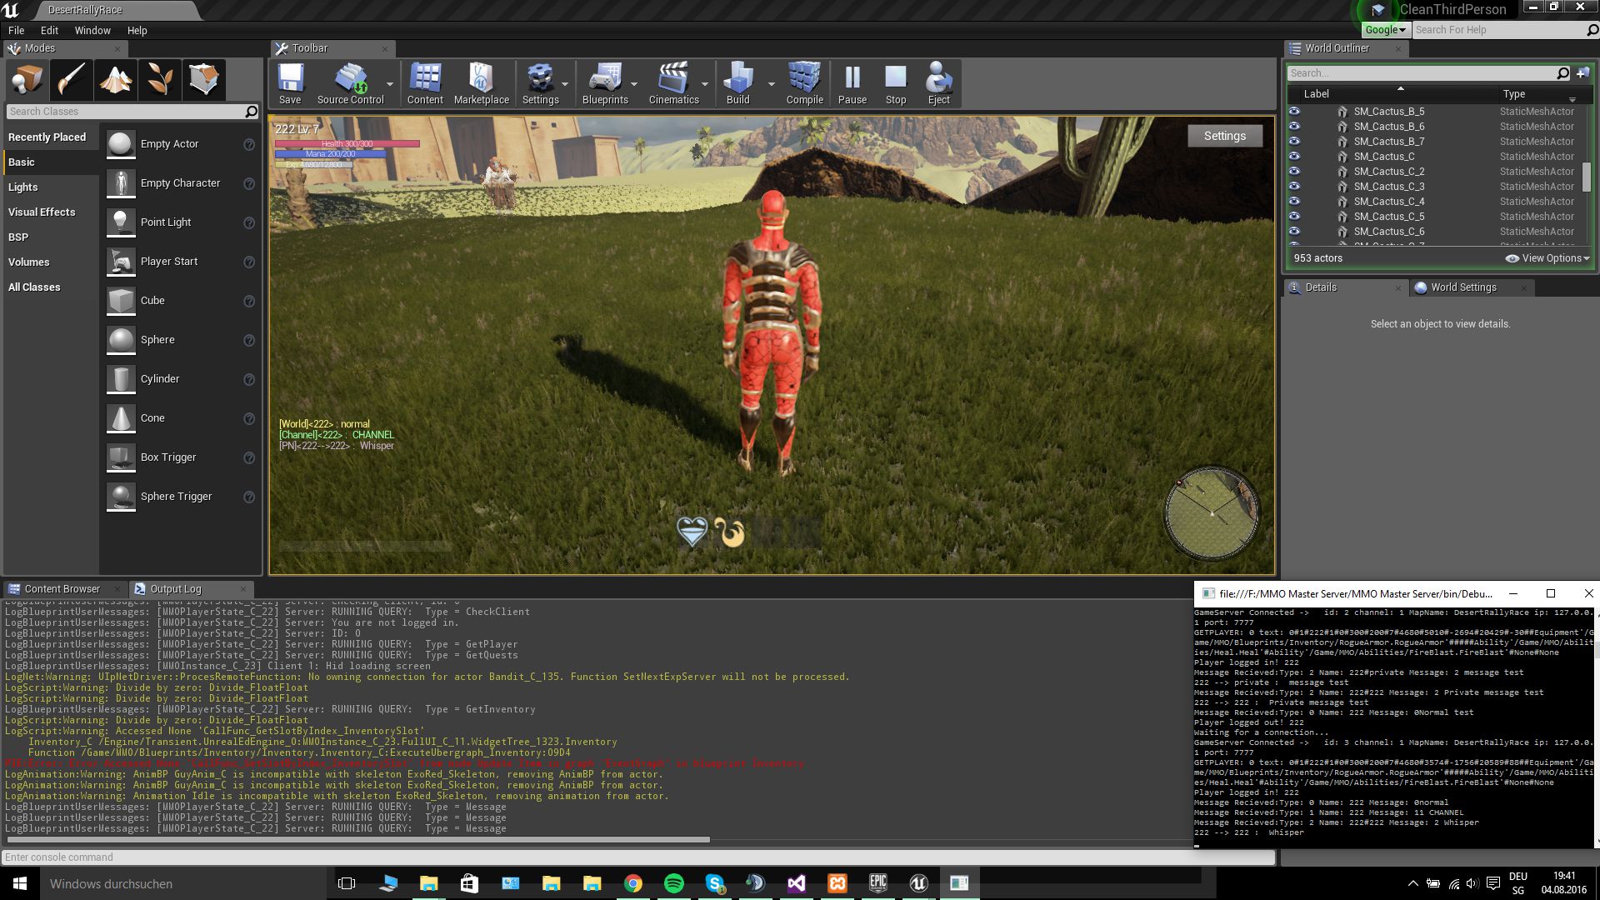Select the Geometry Editing mode icon
The width and height of the screenshot is (1600, 900).
[203, 80]
